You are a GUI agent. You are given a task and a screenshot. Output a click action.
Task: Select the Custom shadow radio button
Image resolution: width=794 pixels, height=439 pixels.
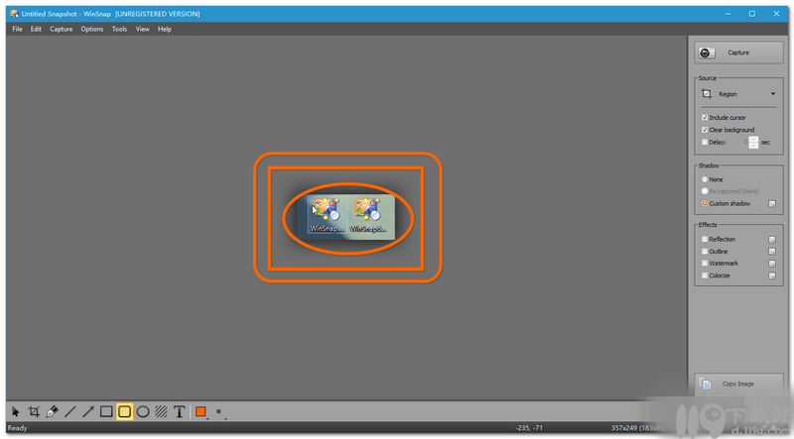[x=705, y=203]
